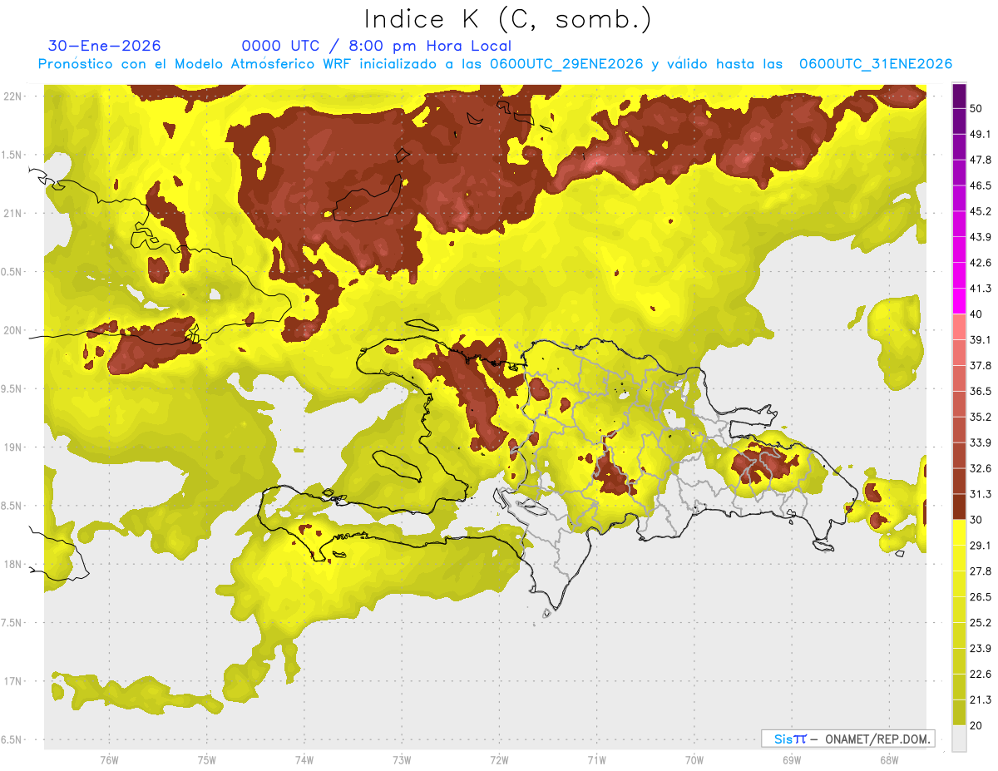Click the '22N' latitude label
The height and width of the screenshot is (771, 998).
click(x=14, y=96)
